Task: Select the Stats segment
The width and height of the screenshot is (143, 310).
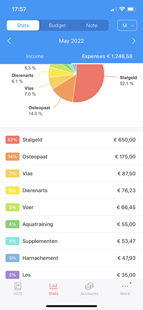Action: [x=23, y=26]
